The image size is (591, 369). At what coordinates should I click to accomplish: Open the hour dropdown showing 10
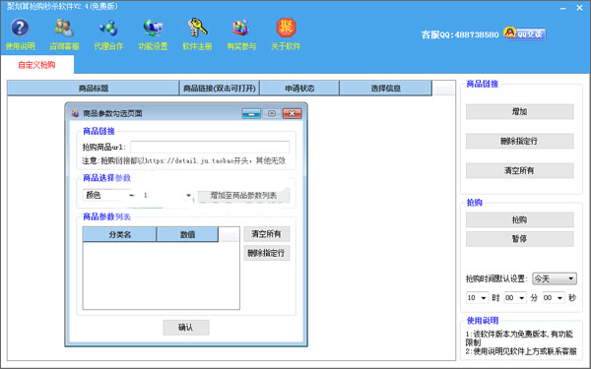click(x=477, y=298)
